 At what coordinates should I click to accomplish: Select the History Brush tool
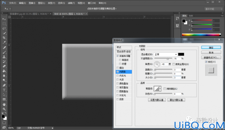coord(4,61)
